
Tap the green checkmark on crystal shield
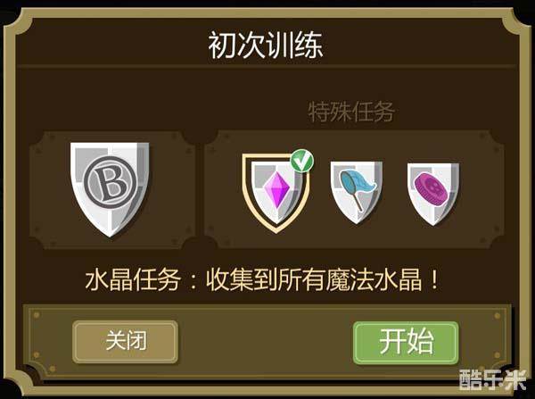(302, 162)
